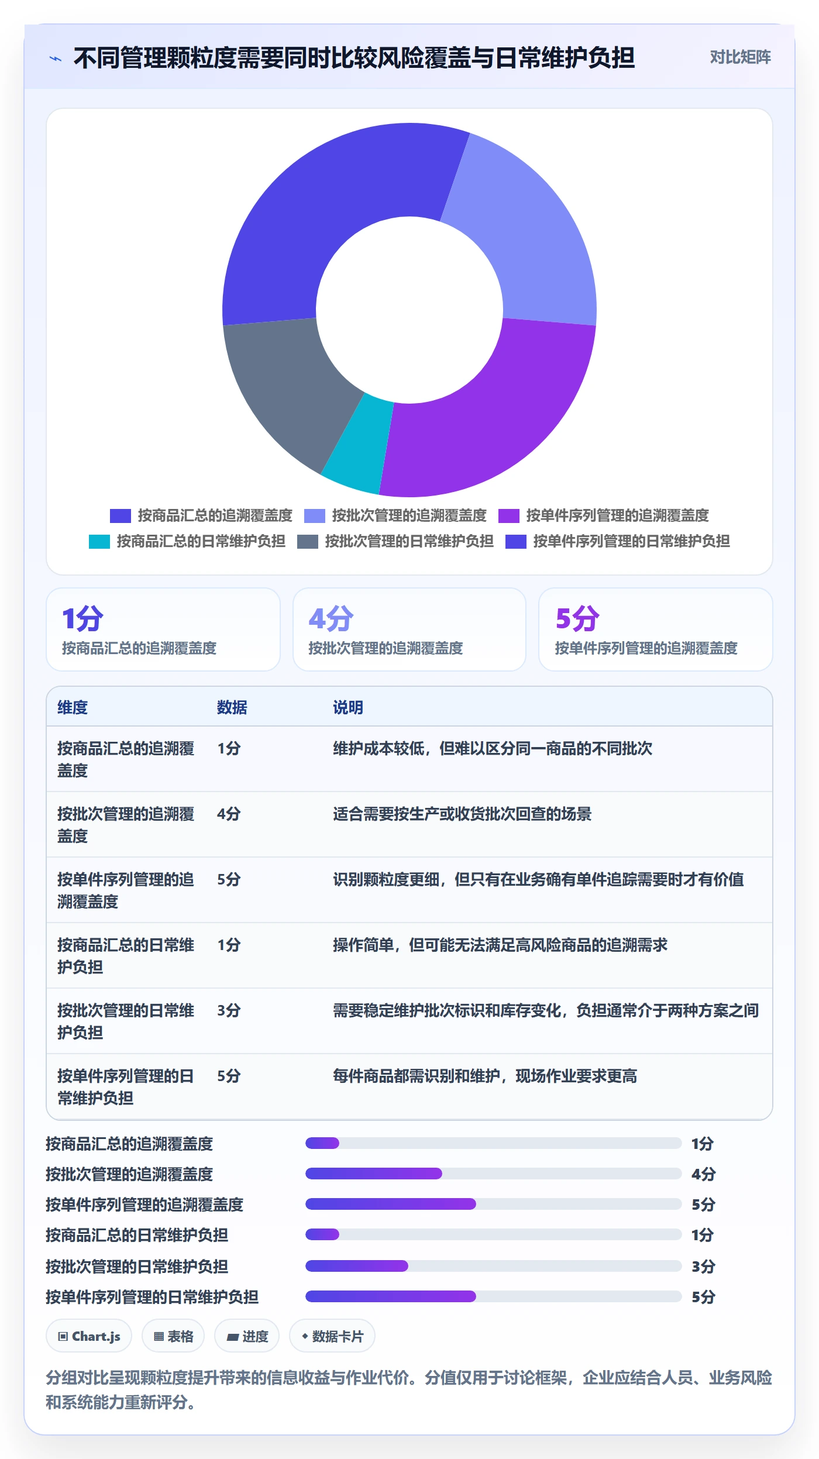Click the 3分 cell in the table
Image resolution: width=819 pixels, height=1459 pixels.
pos(229,1010)
